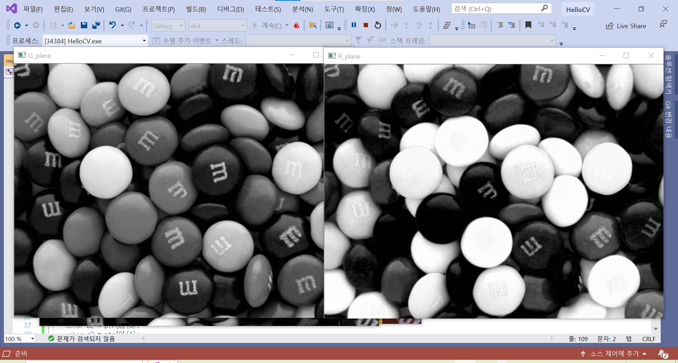Click the notifications bell icon in status bar
This screenshot has width=678, height=363.
pyautogui.click(x=662, y=353)
